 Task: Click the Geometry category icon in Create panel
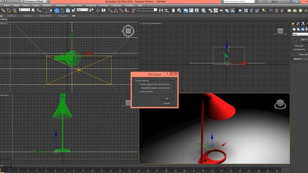click(294, 29)
